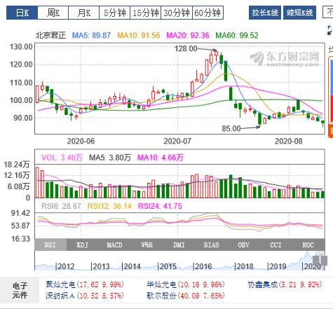Click the MA20: 92.36 legend value

coord(188,35)
